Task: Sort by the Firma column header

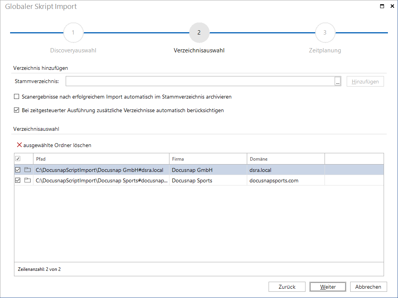Action: coord(208,159)
